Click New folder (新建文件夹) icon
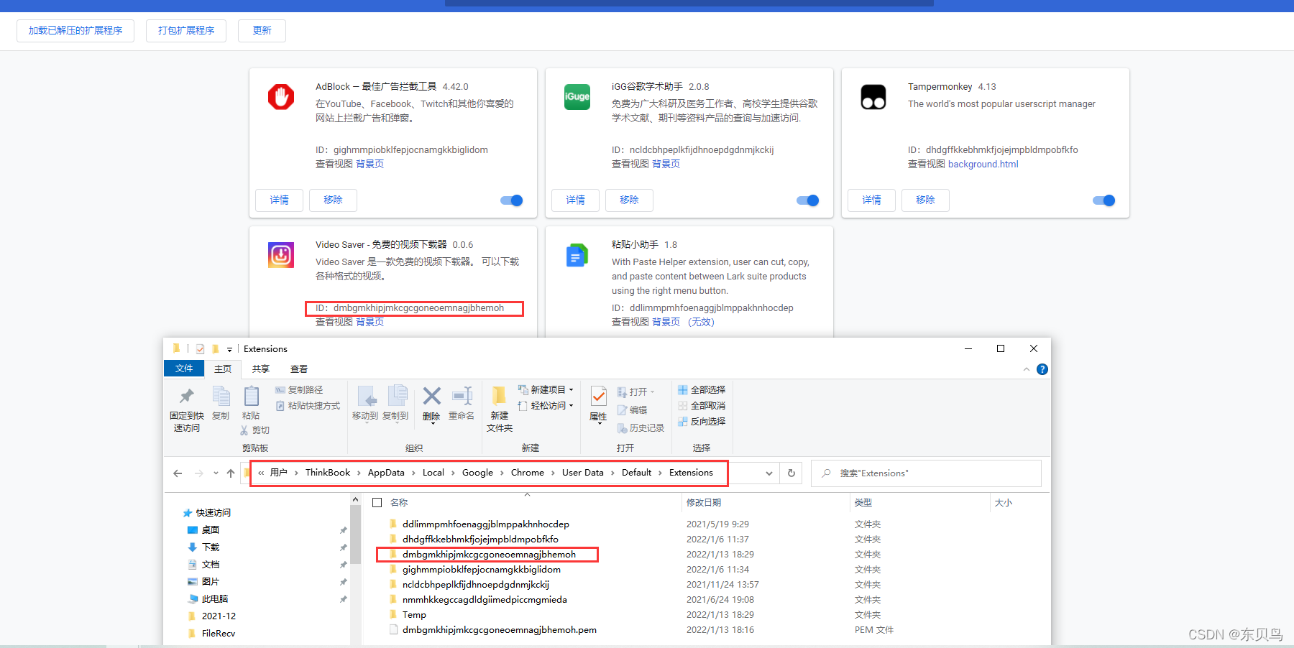Viewport: 1294px width, 648px height. coord(499,396)
